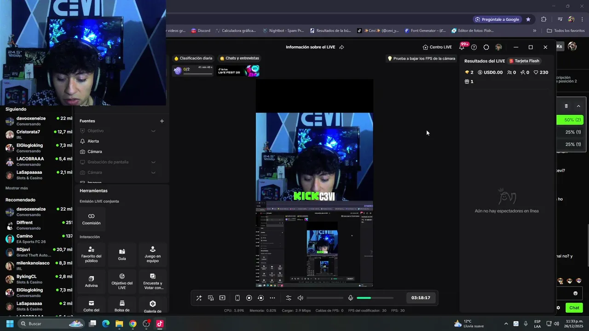The image size is (589, 331).
Task: Share via Información sobre el LIVE arrow
Action: 341,47
